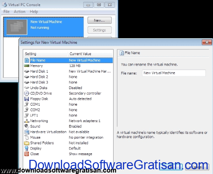The image size is (213, 174).
Task: Click the Memory chip icon
Action: (x=27, y=66)
